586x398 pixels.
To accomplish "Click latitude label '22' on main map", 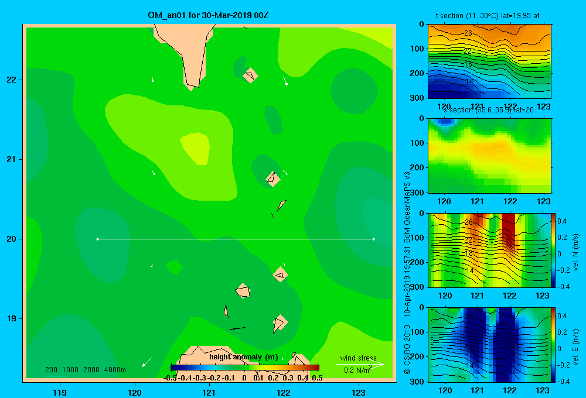I will click(12, 80).
